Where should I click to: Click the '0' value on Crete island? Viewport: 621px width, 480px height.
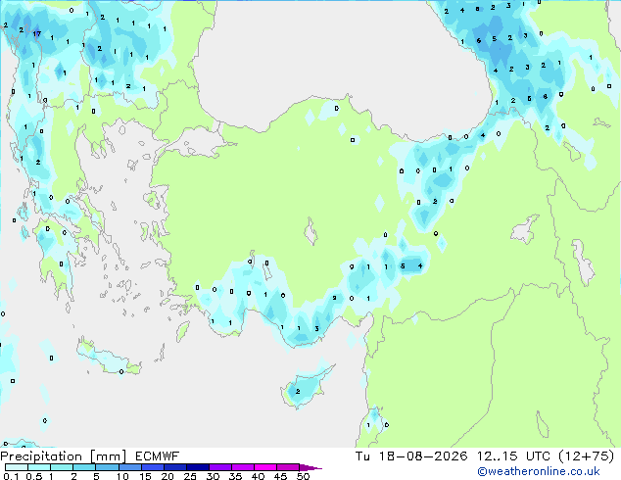click(121, 371)
